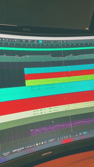The height and width of the screenshot is (167, 94).
Task: Click the IQ input quantize button
Action: [x=19, y=41]
